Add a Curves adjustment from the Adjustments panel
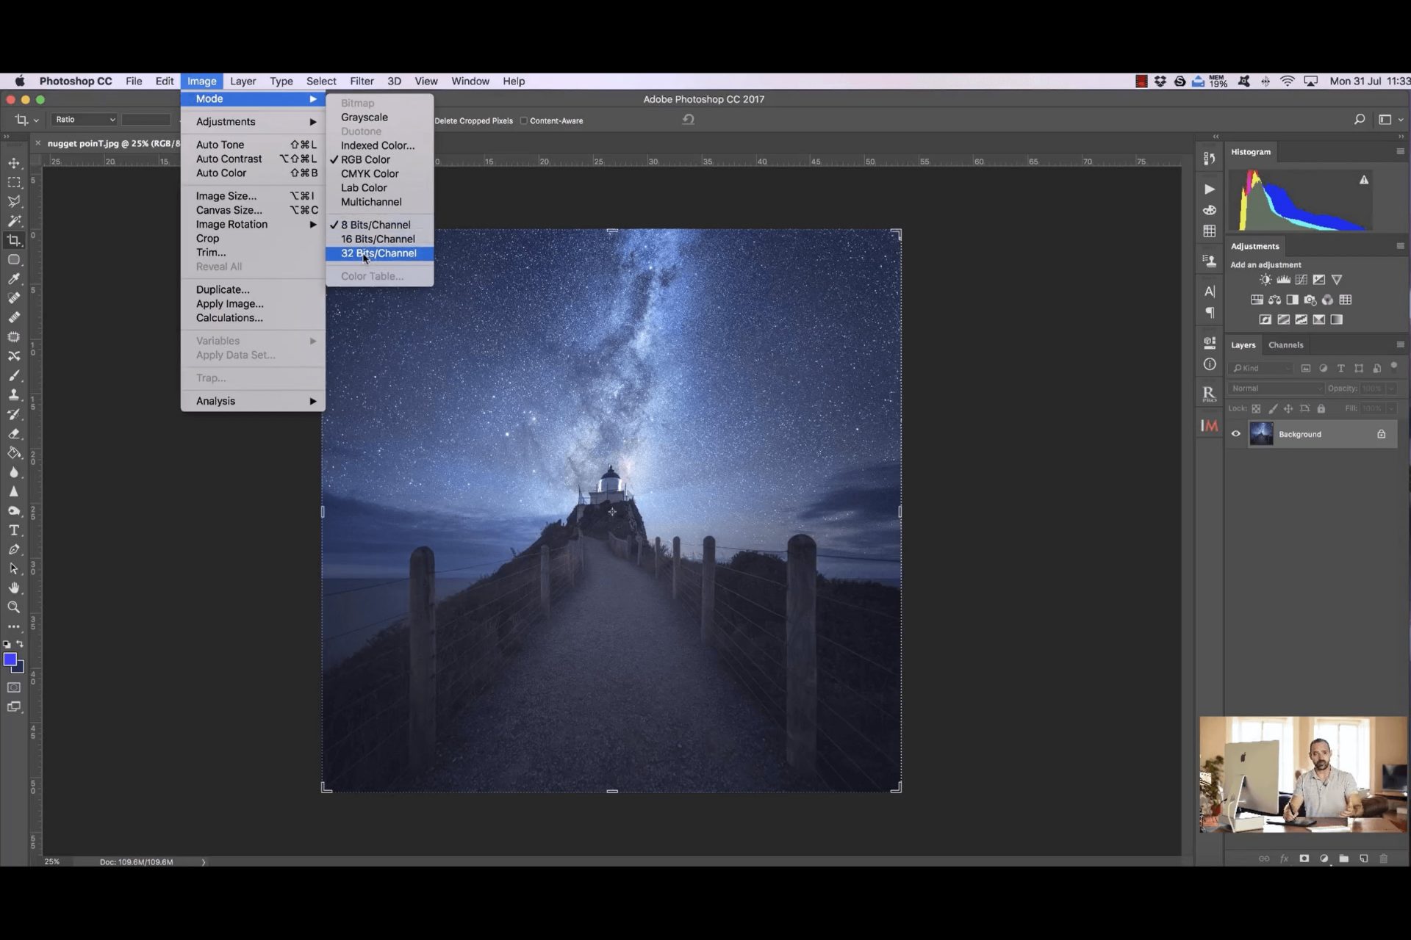The image size is (1411, 940). [x=1301, y=280]
